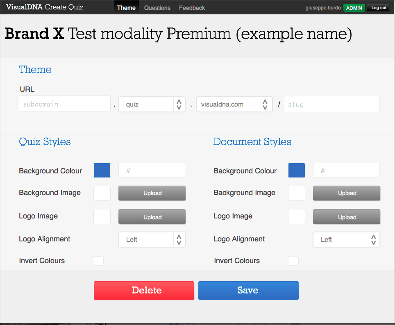Click Document Styles background image preview box
The width and height of the screenshot is (395, 325).
coord(297,193)
